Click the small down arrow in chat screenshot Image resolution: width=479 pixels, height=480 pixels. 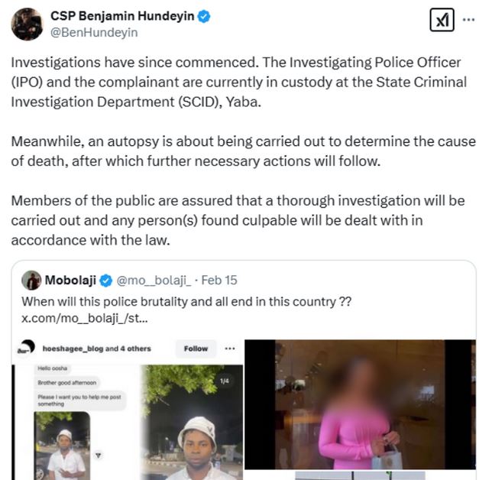99,456
